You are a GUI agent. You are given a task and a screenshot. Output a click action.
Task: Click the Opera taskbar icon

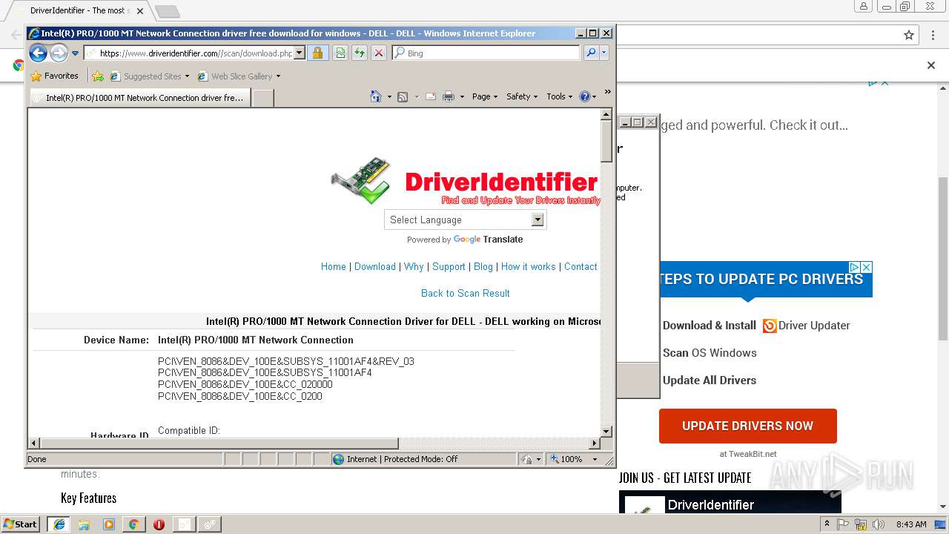tap(159, 524)
